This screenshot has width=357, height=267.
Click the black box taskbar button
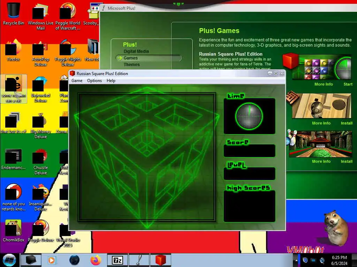(31, 260)
